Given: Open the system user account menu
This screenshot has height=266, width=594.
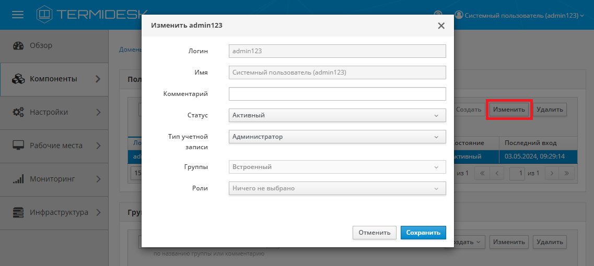Looking at the screenshot, I should click(519, 16).
